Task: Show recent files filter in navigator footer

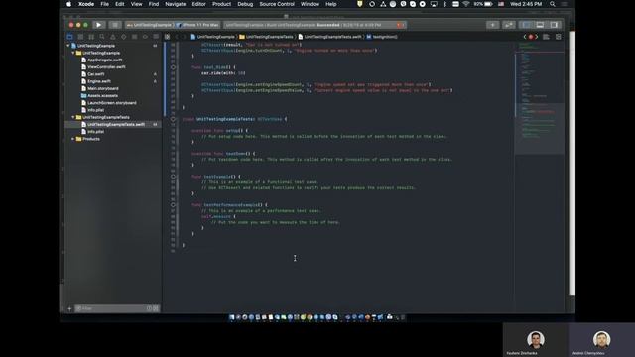Action: [149, 308]
